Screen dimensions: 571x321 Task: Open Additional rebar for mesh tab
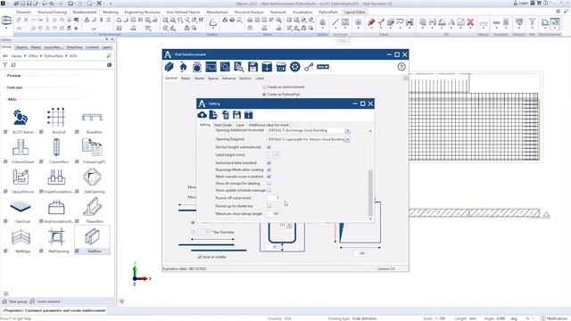click(269, 125)
